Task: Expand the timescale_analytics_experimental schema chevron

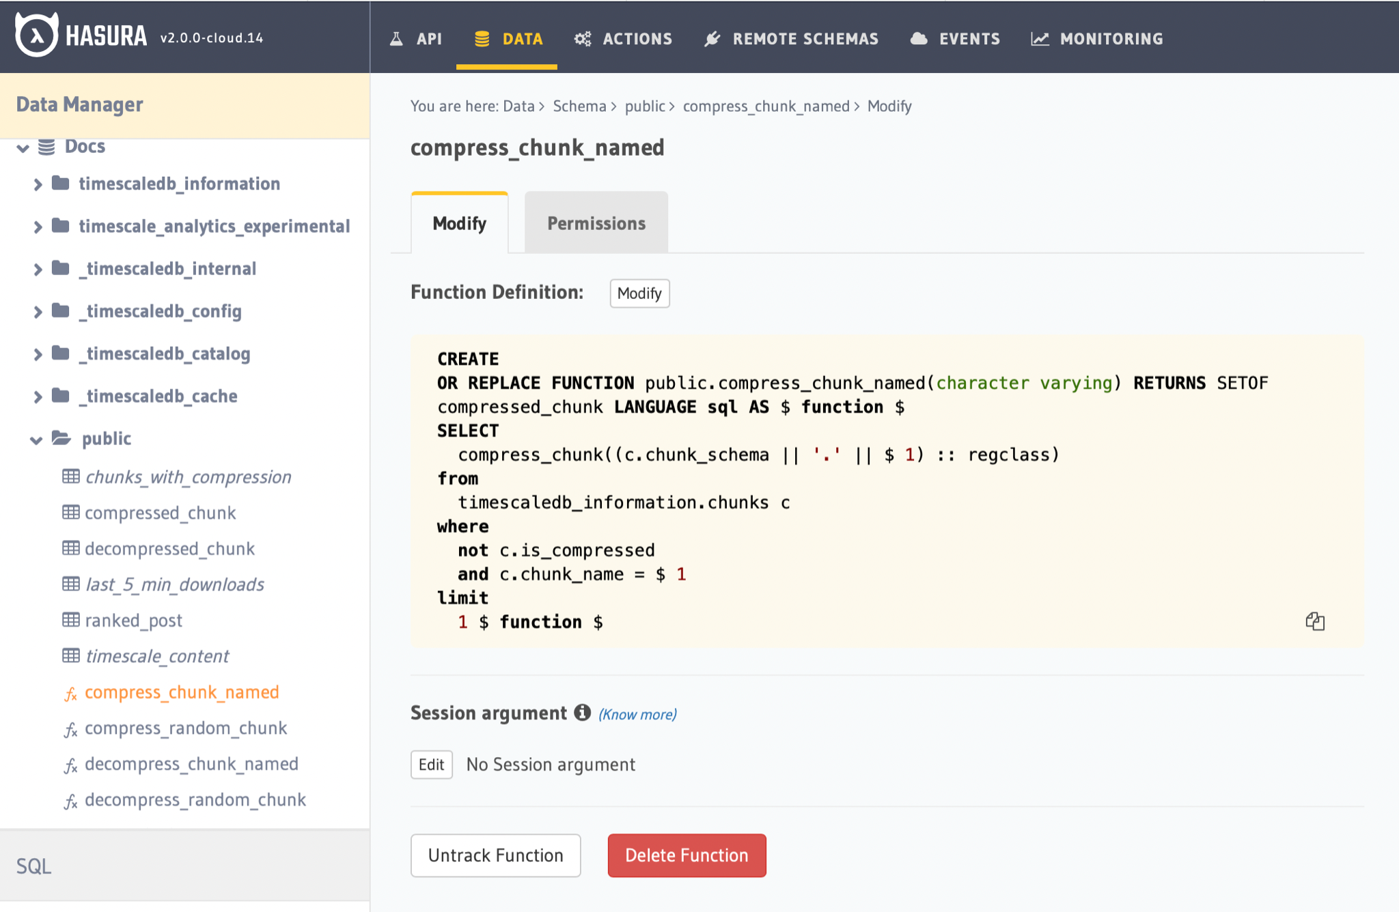Action: 38,227
